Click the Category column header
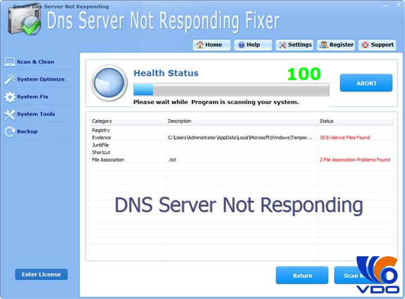 (x=102, y=121)
